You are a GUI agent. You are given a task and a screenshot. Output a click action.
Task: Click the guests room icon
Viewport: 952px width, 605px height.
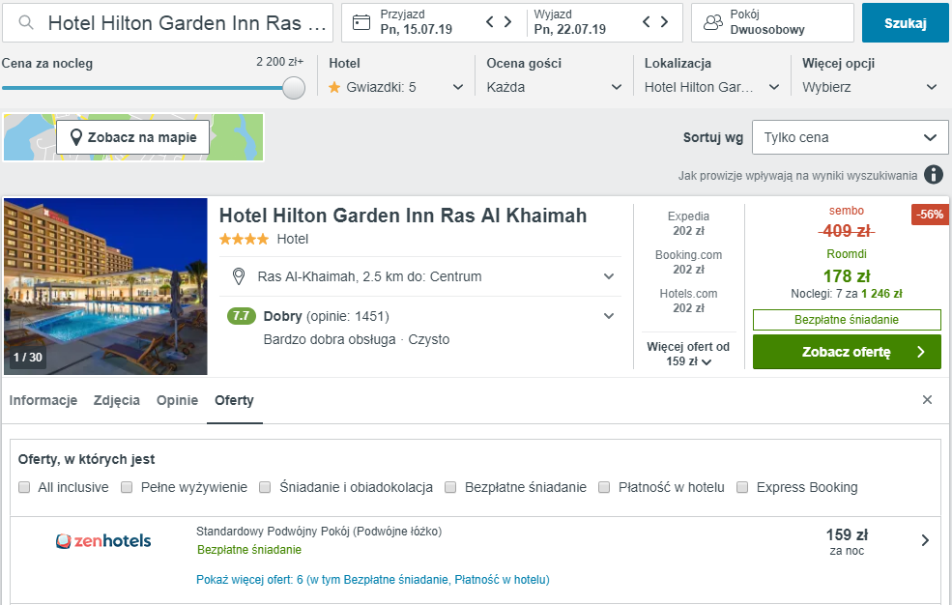coord(712,22)
